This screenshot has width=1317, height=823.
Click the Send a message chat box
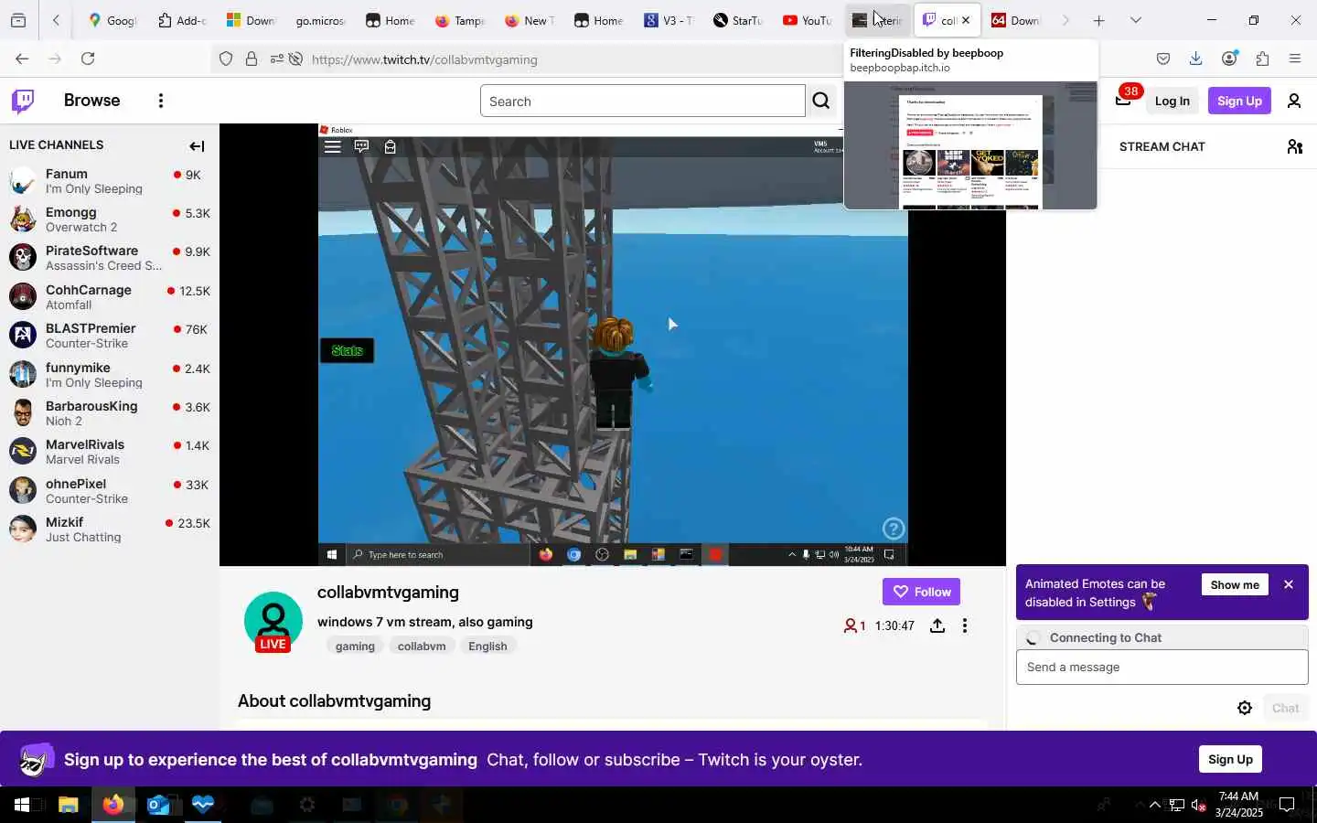click(1162, 668)
